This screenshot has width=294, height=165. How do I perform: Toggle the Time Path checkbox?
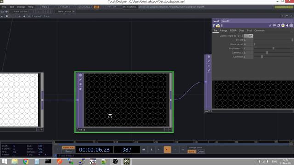55,156
